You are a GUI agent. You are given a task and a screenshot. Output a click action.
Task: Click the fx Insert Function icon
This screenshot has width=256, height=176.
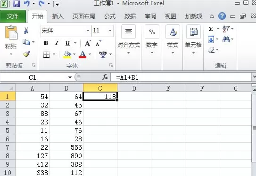coord(105,77)
